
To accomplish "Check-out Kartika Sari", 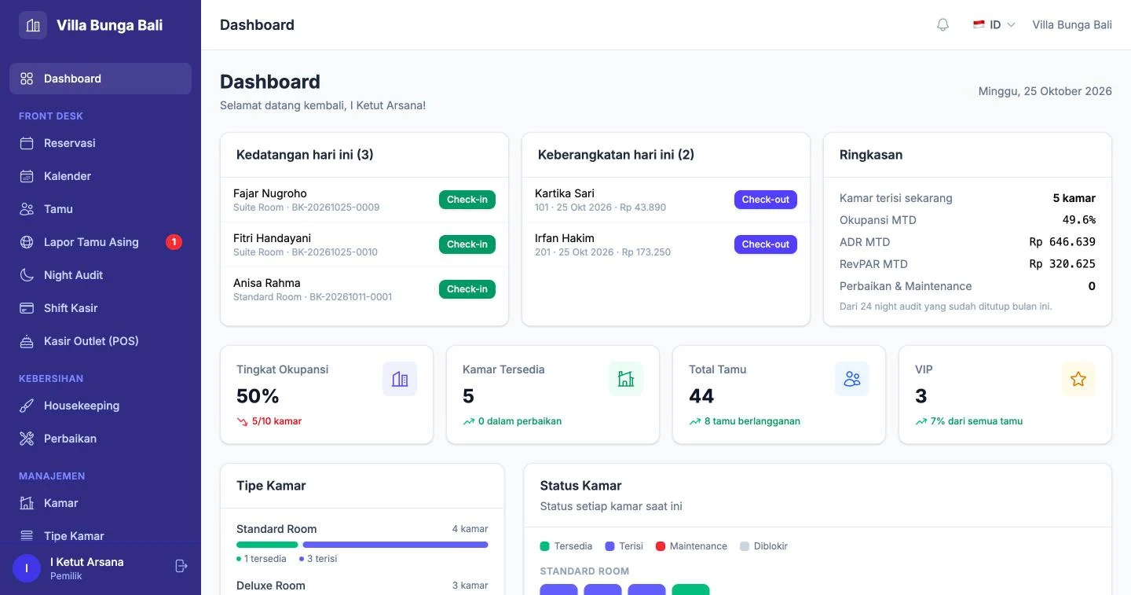I will click(766, 200).
